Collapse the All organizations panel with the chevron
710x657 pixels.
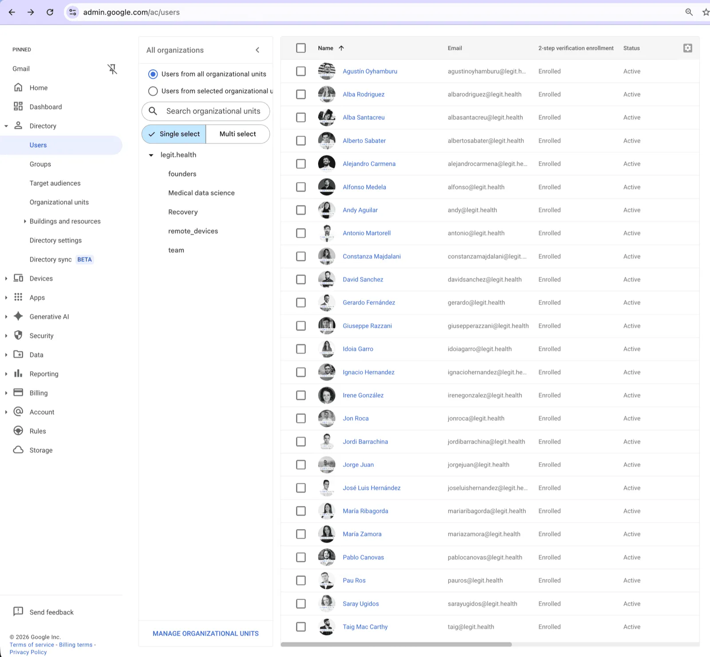(x=257, y=50)
